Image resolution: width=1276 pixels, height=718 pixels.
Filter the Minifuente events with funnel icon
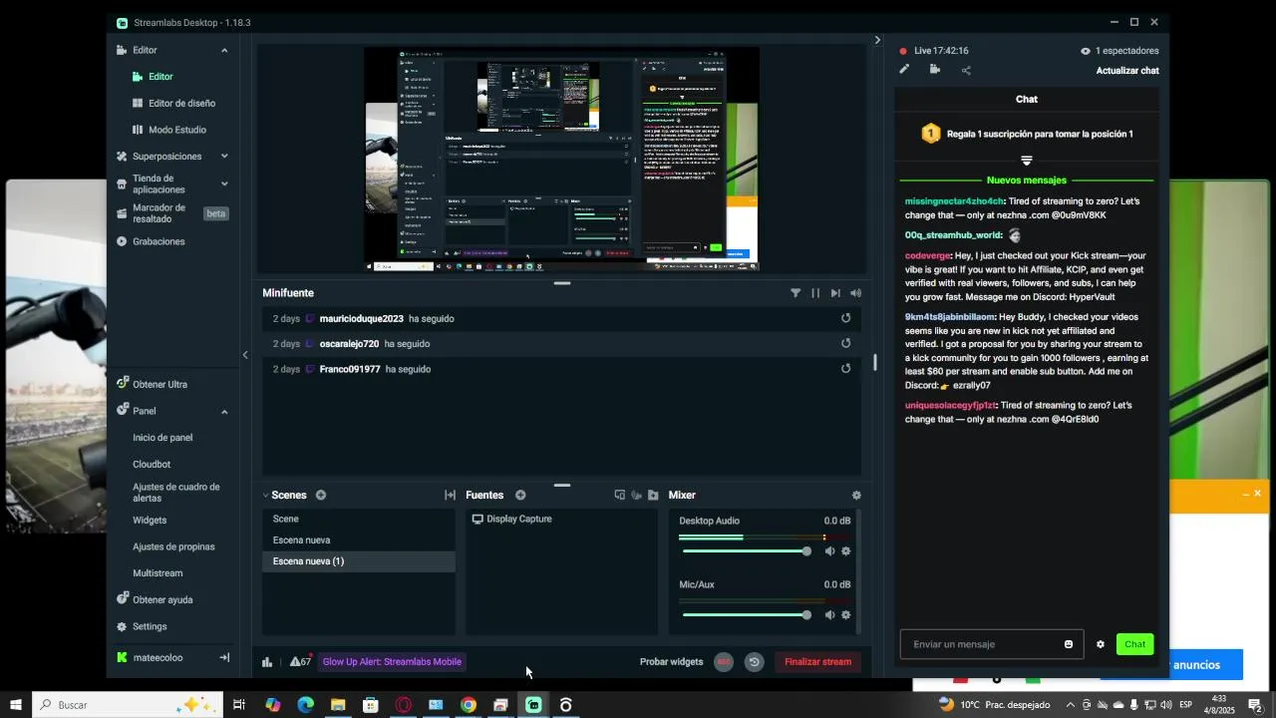coord(796,293)
